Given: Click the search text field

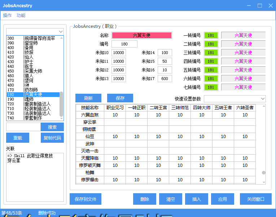Looking at the screenshot, I should 23,127.
